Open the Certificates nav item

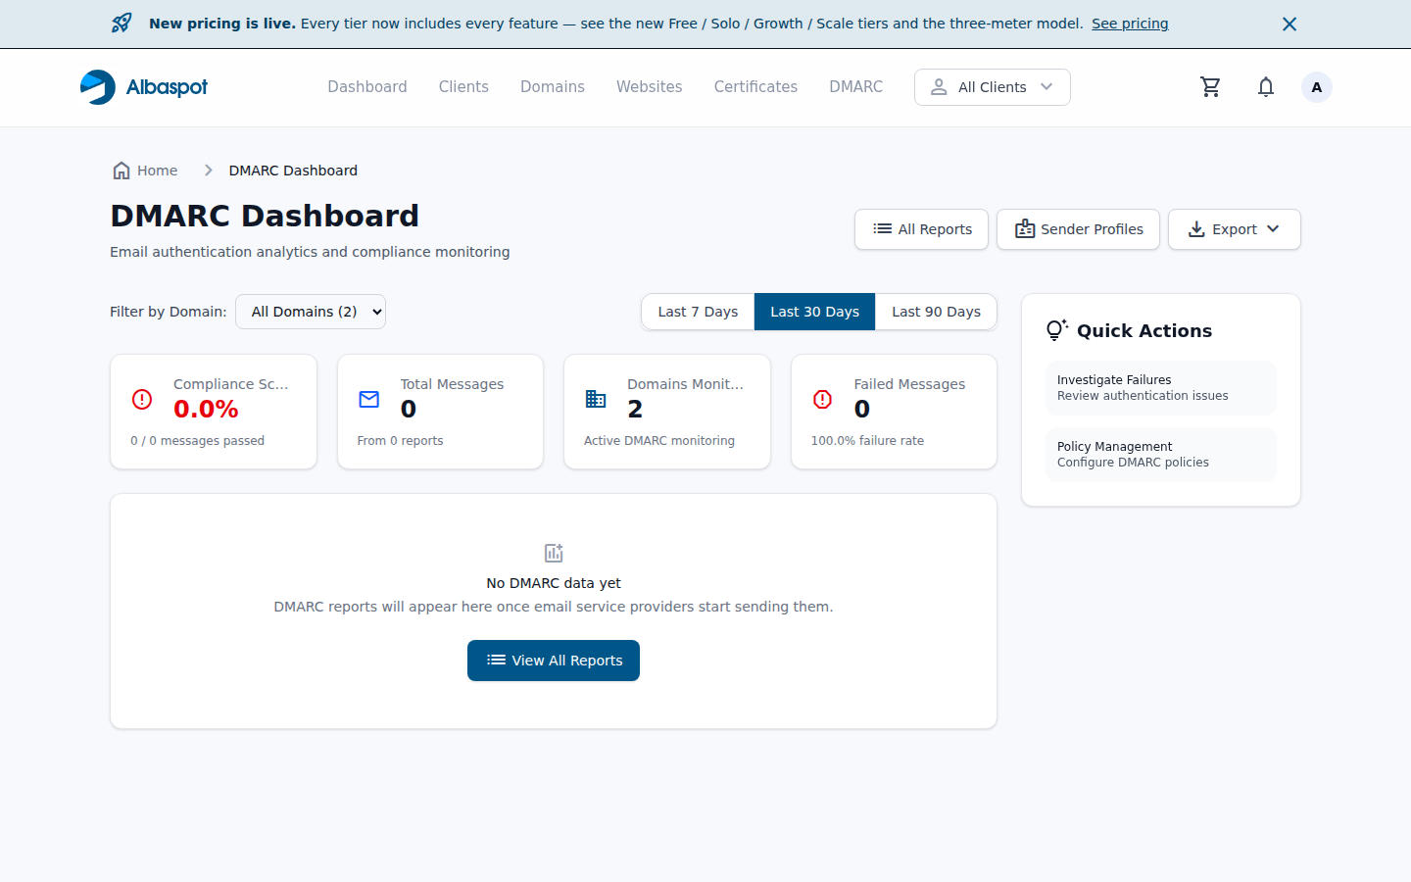(x=755, y=87)
